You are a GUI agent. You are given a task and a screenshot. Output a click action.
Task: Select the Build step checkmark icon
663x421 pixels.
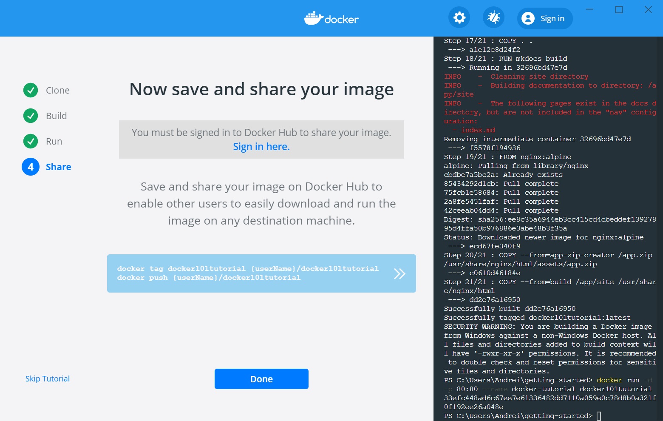pos(31,116)
